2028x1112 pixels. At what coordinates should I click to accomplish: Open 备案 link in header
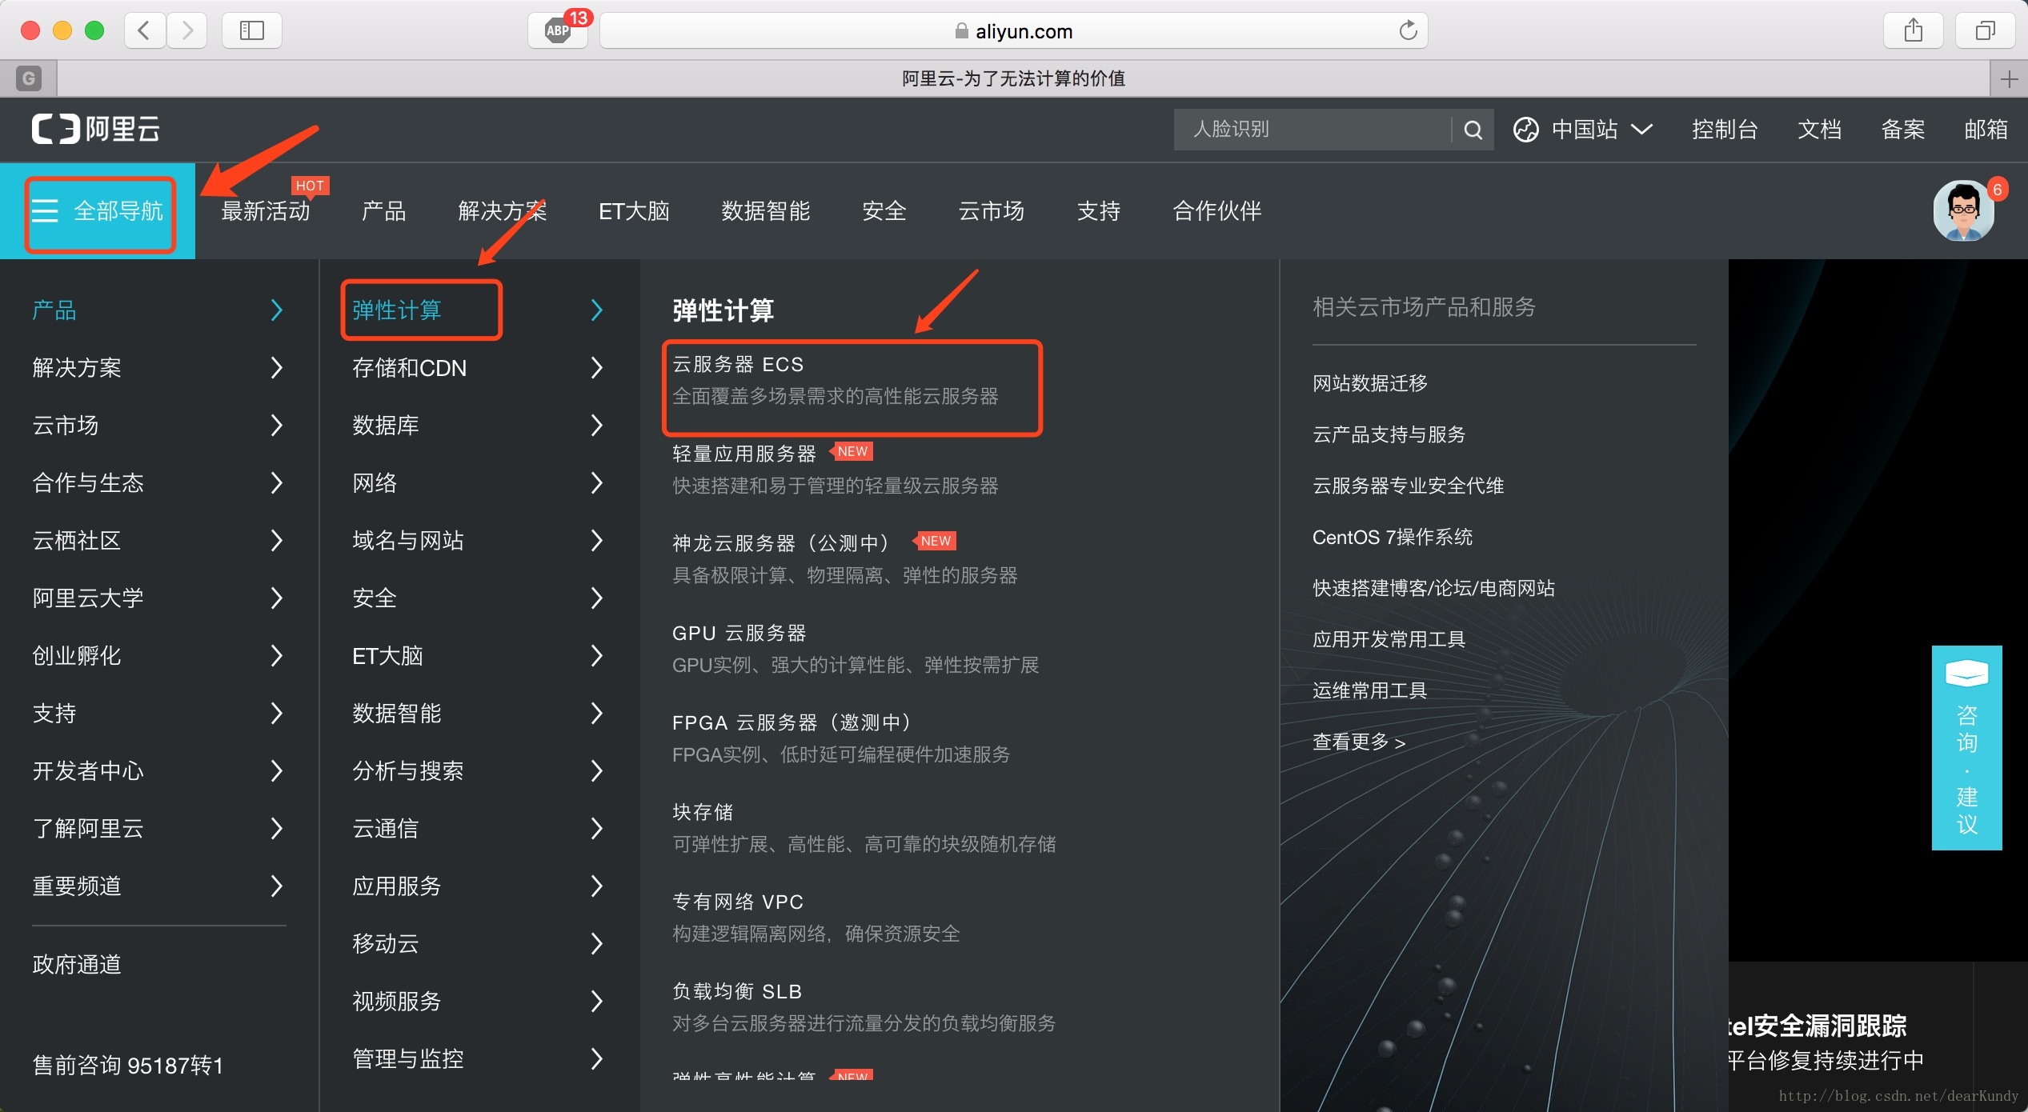(x=1902, y=130)
